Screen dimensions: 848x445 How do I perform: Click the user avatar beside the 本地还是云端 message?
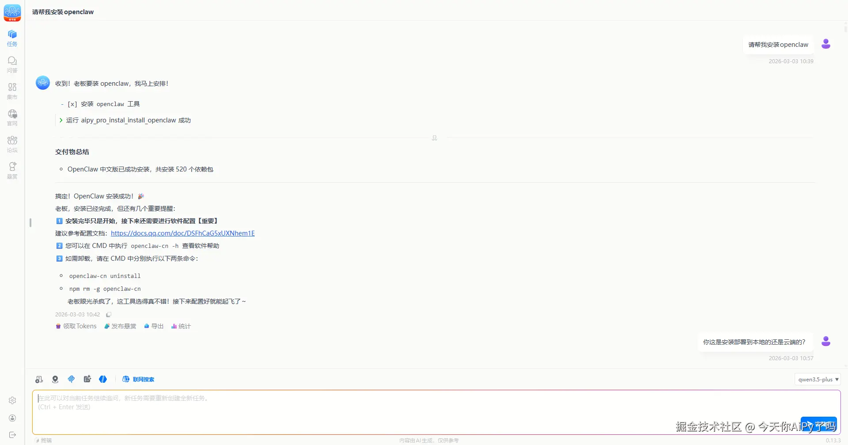pos(826,341)
